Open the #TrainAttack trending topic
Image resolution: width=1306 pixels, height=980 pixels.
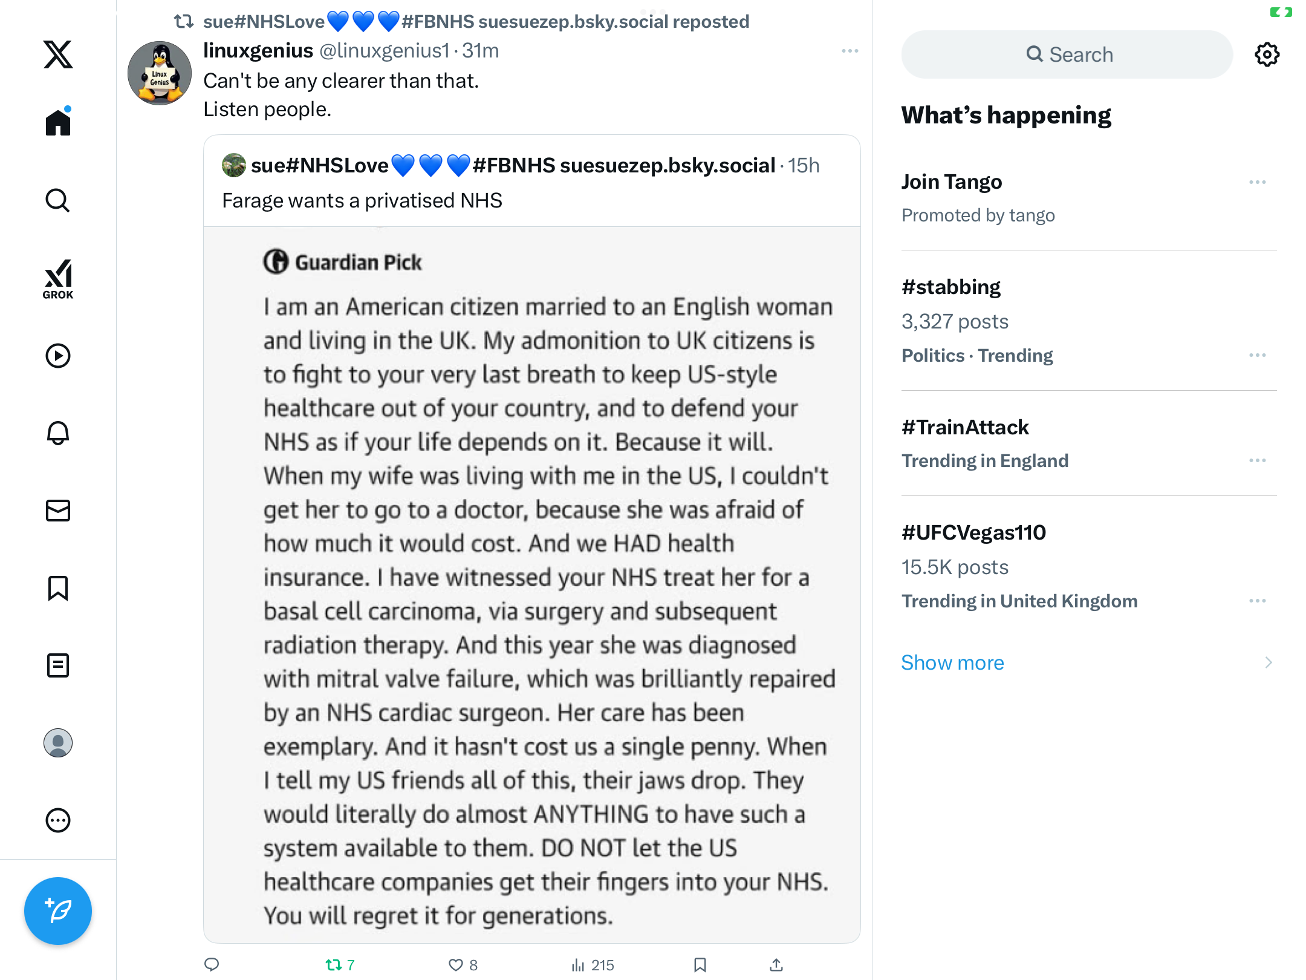[x=965, y=427]
